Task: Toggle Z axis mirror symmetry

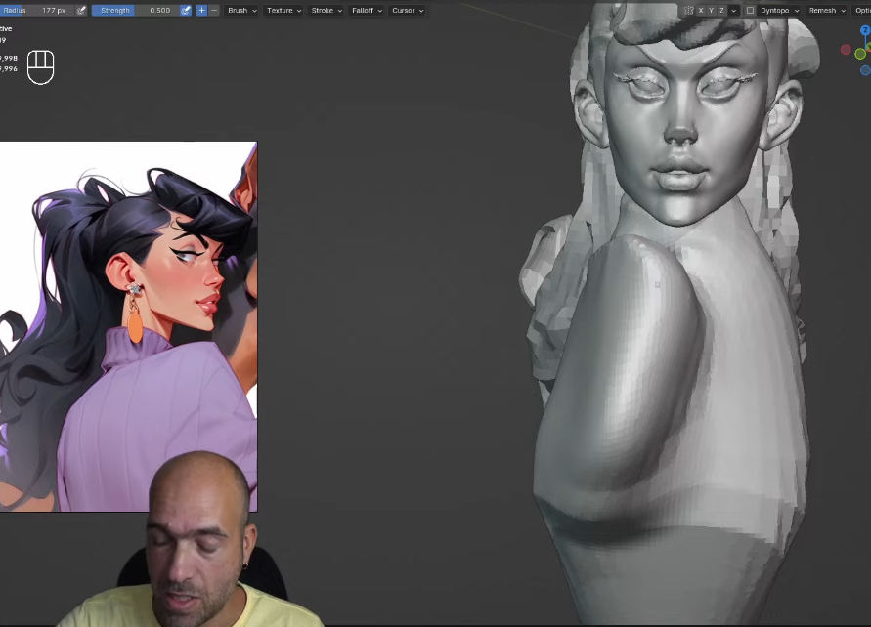Action: (x=722, y=10)
